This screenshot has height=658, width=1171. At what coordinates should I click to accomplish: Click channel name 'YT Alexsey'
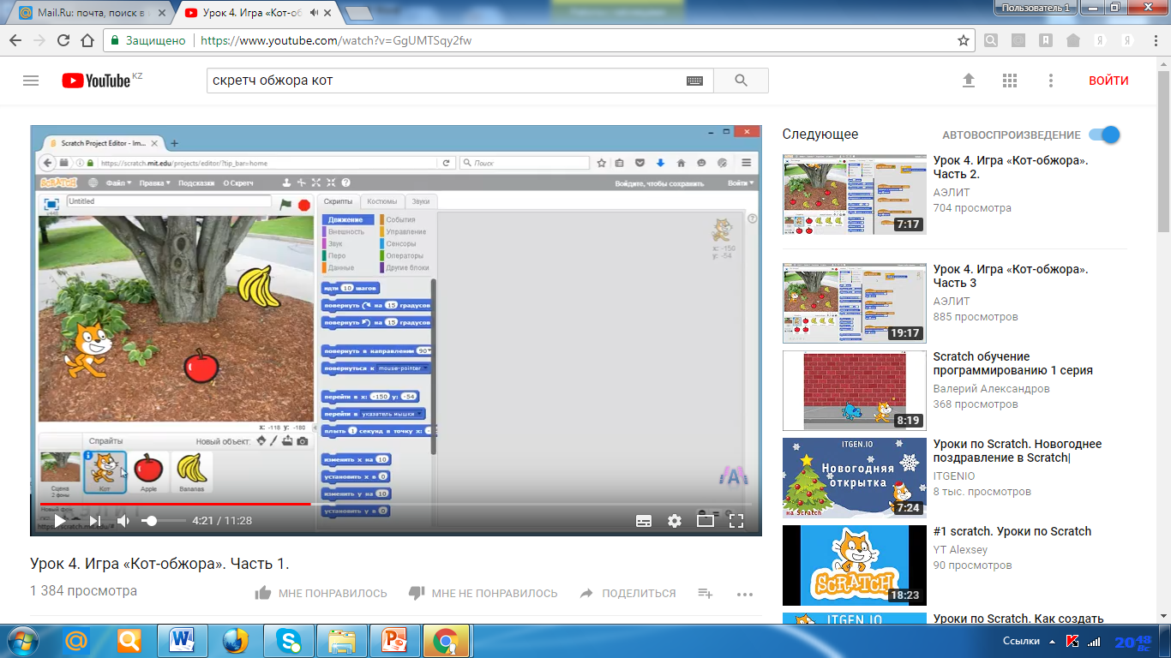960,550
